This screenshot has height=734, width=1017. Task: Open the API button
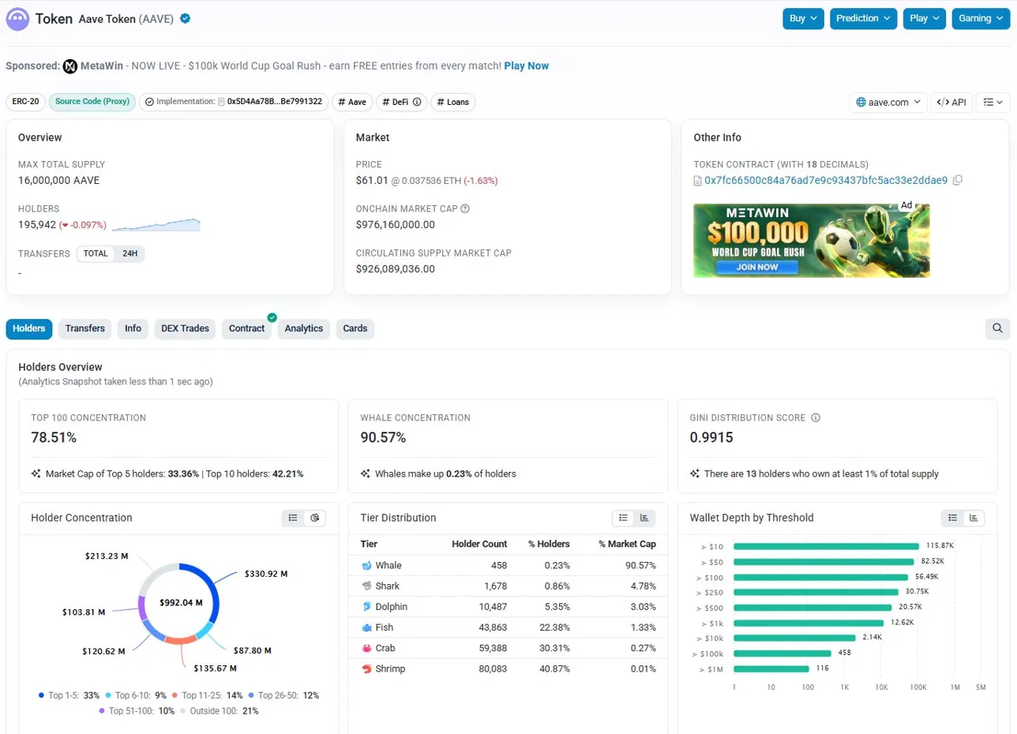pos(951,102)
